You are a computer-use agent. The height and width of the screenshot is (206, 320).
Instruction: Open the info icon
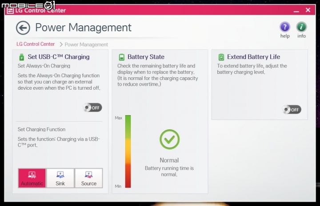pos(301,27)
